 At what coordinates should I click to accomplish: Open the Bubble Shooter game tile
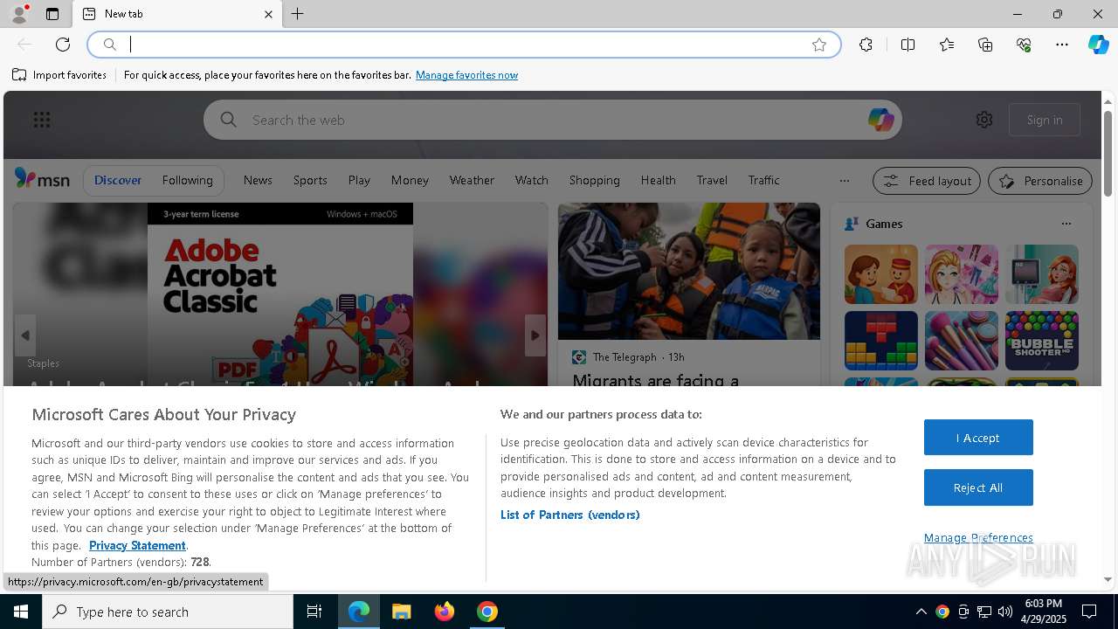[x=1041, y=341]
